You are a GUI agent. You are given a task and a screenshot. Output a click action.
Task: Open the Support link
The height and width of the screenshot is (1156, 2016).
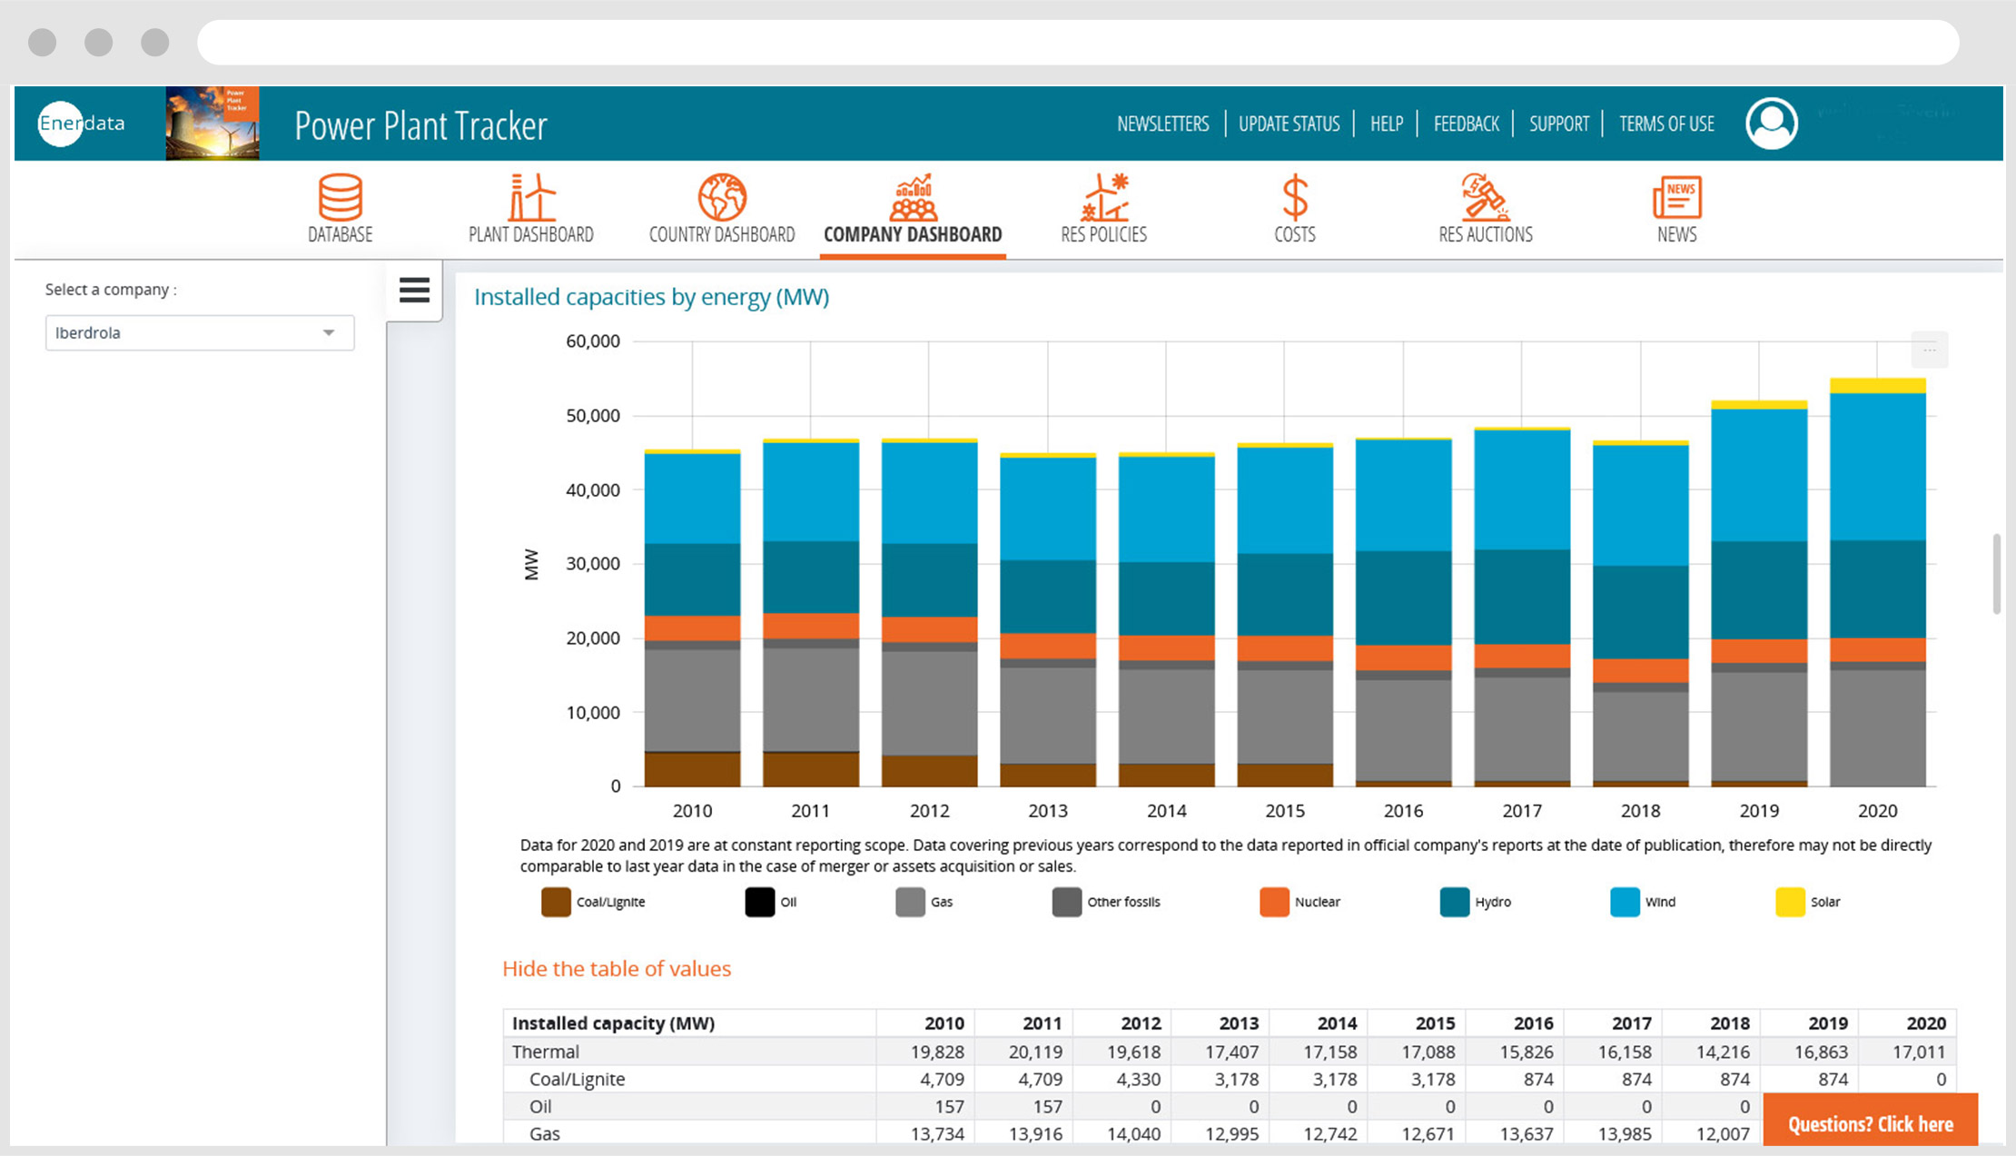pos(1559,124)
